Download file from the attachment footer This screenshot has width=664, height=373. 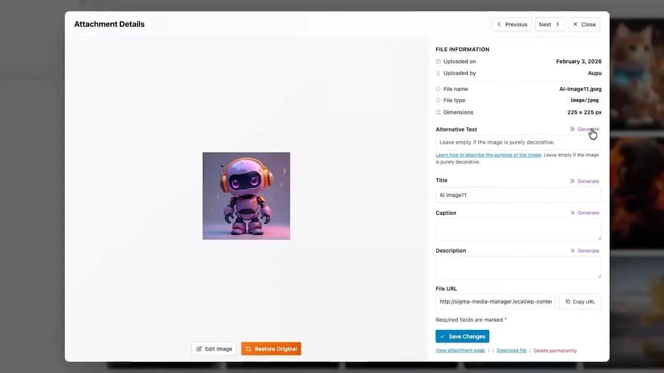pos(511,350)
